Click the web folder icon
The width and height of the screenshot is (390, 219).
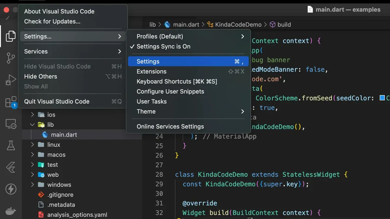tap(41, 175)
